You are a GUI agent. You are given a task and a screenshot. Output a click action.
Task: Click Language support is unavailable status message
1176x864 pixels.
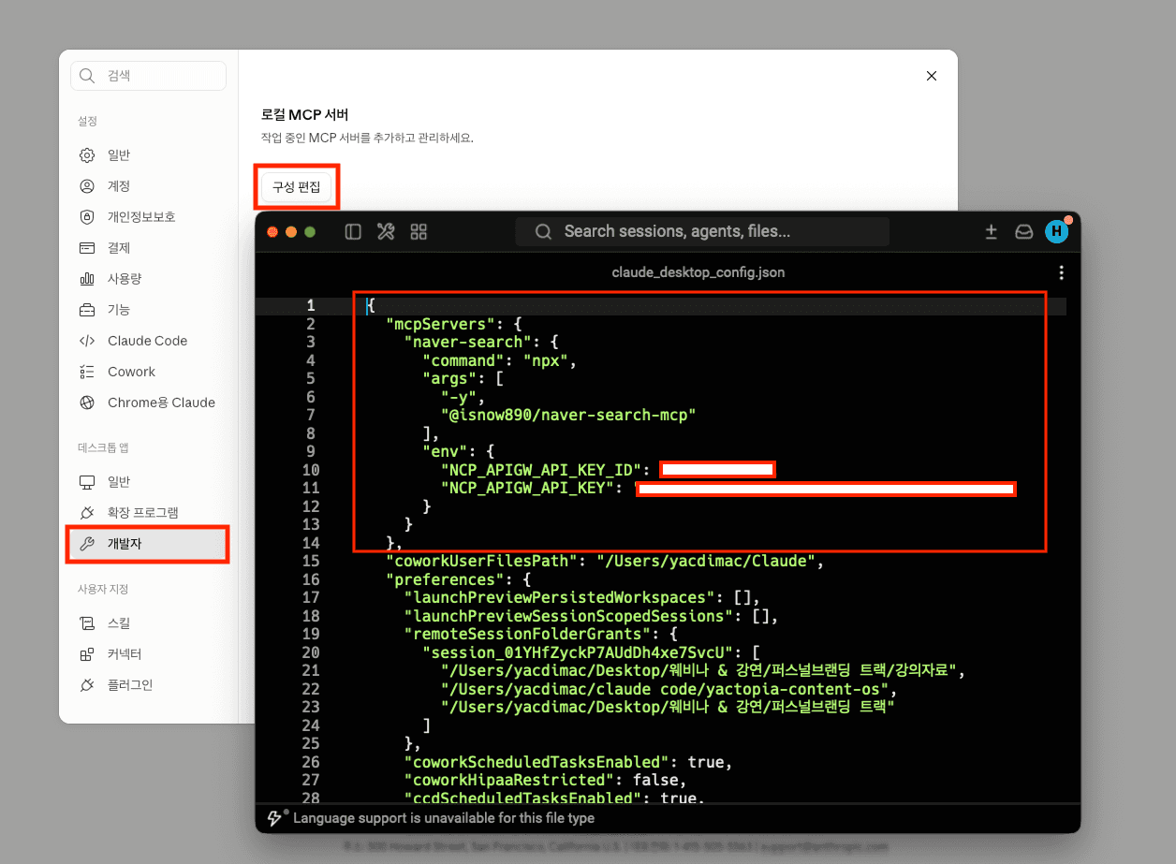pyautogui.click(x=444, y=818)
